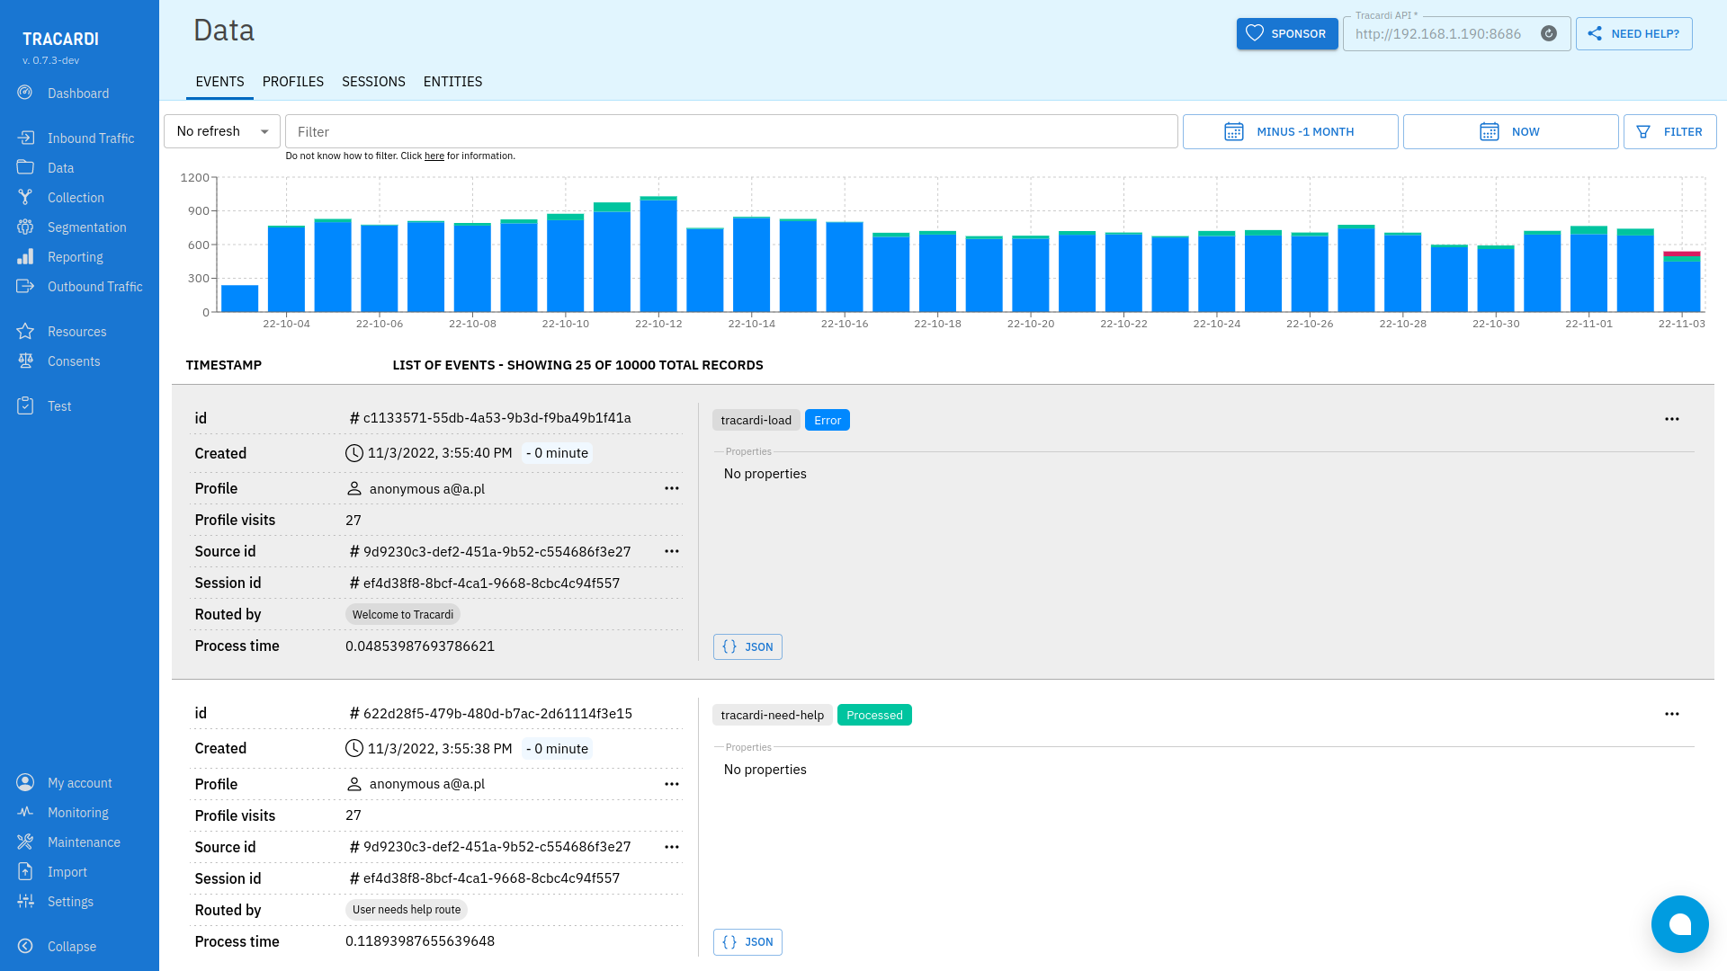The height and width of the screenshot is (971, 1727).
Task: Switch to the EVENTS tab
Action: [x=219, y=82]
